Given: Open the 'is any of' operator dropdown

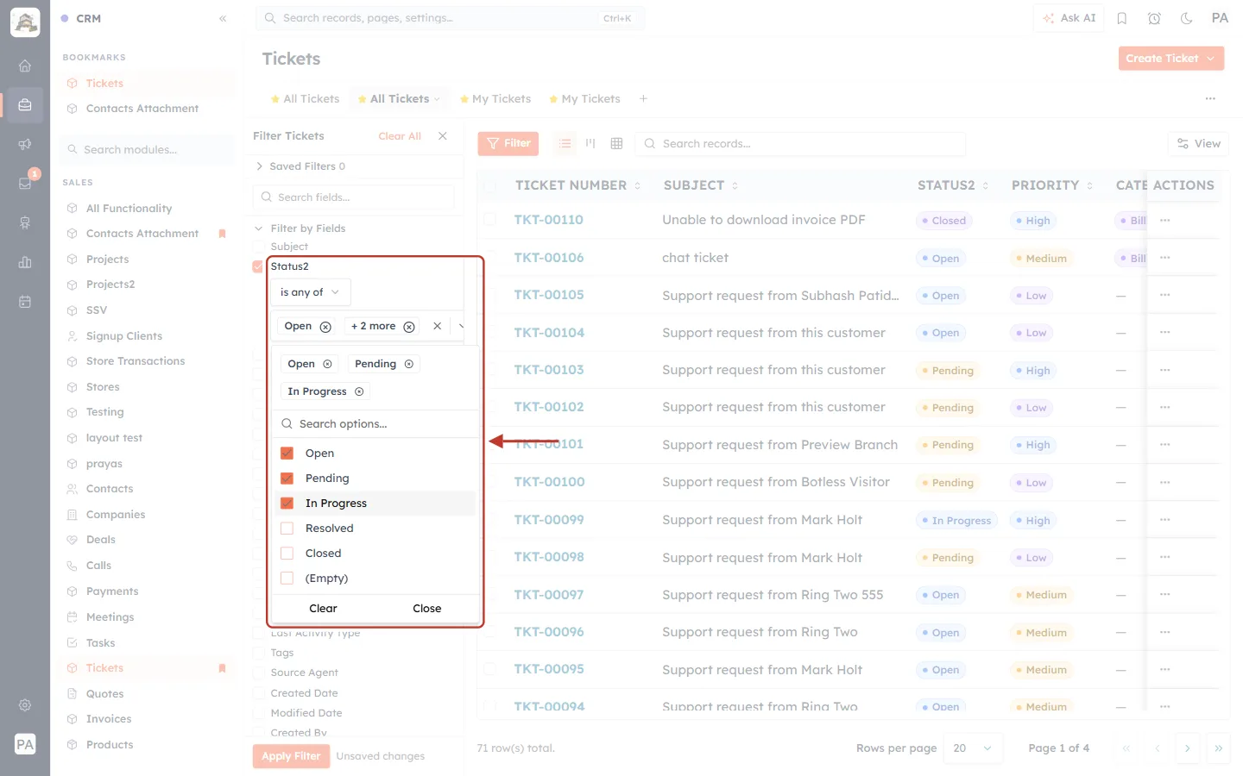Looking at the screenshot, I should point(310,292).
